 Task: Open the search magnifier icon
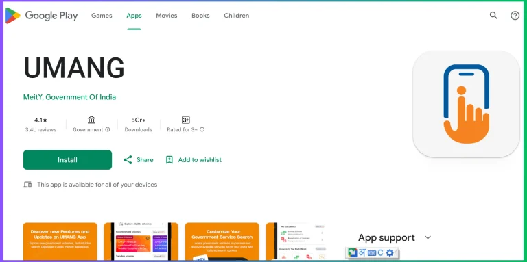pos(493,16)
